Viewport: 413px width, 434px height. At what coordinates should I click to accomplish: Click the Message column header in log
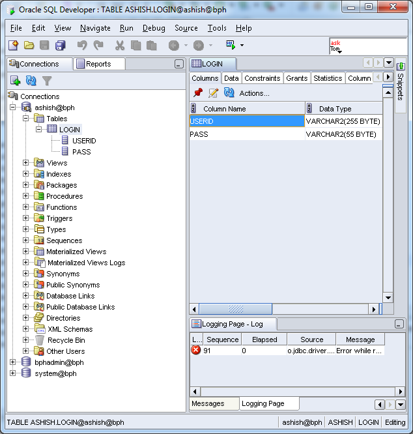point(360,340)
